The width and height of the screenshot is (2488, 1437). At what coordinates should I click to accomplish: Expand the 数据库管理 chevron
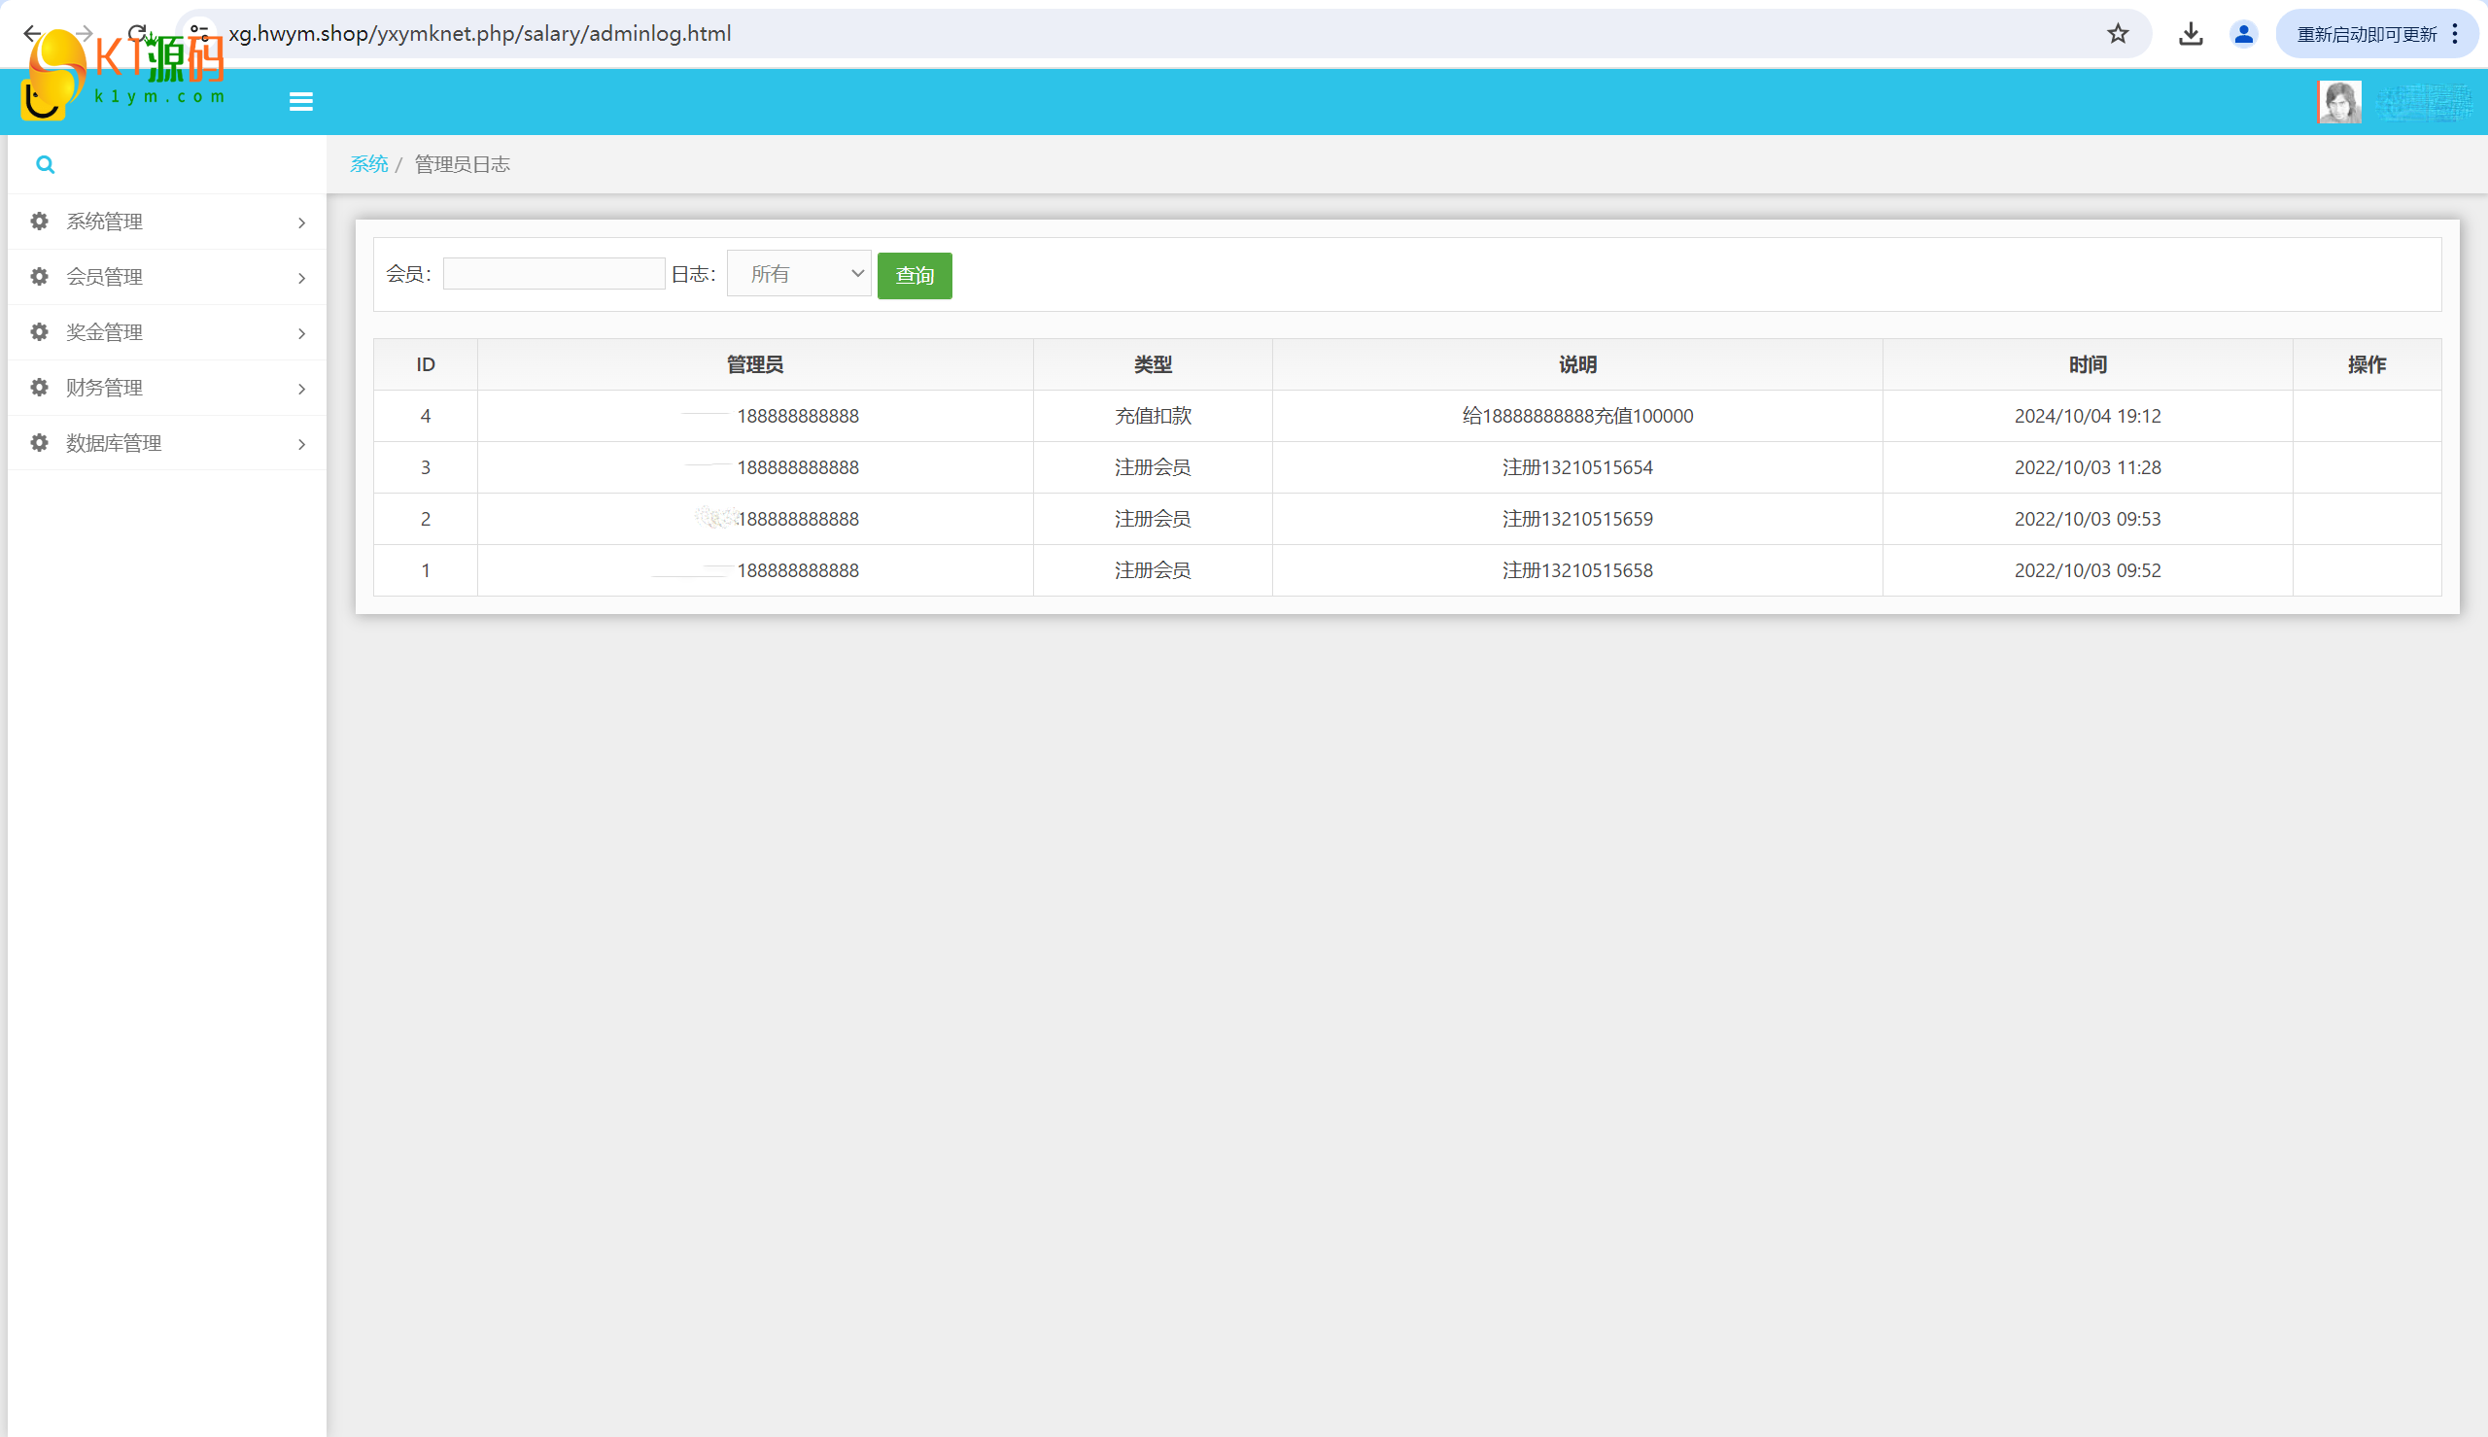click(x=302, y=443)
